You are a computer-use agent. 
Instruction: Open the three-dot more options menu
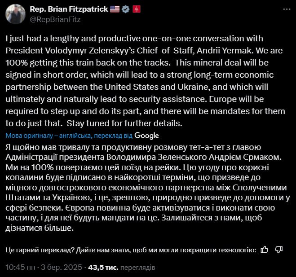pyautogui.click(x=286, y=9)
